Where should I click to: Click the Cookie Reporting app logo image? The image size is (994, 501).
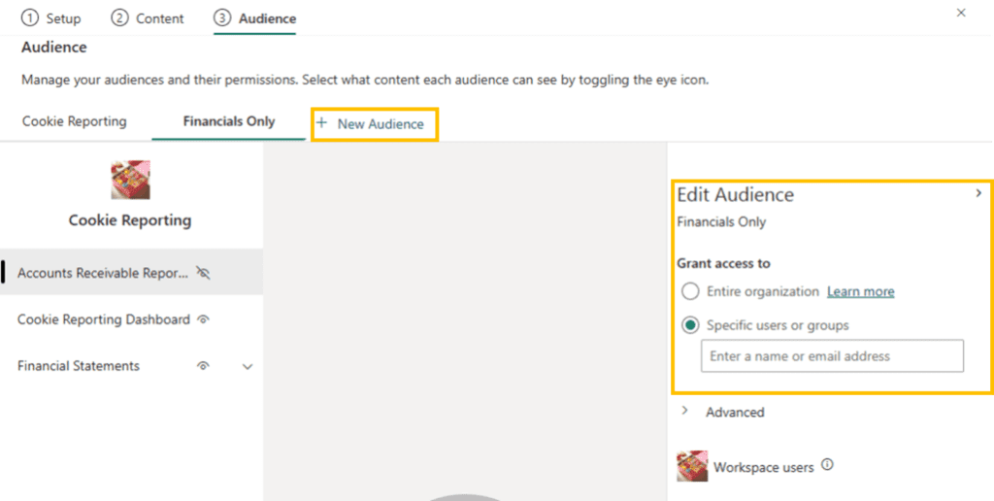[x=130, y=181]
